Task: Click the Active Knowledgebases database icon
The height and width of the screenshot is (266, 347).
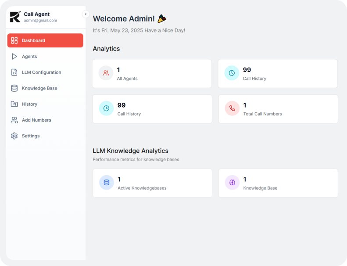Action: 107,182
